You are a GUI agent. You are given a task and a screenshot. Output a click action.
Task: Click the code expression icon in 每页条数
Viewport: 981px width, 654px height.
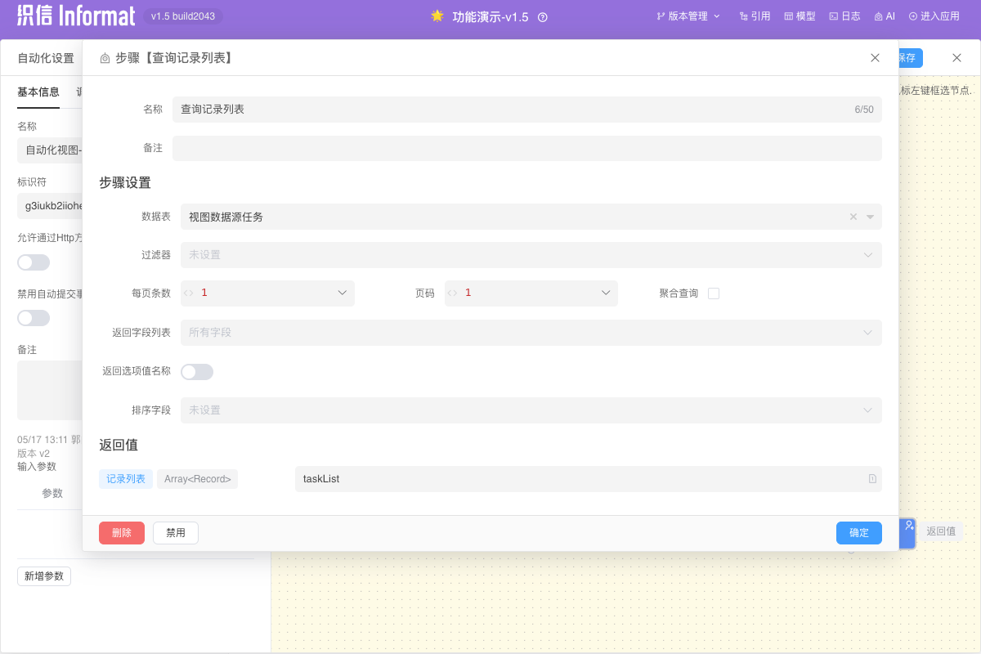[x=189, y=293]
